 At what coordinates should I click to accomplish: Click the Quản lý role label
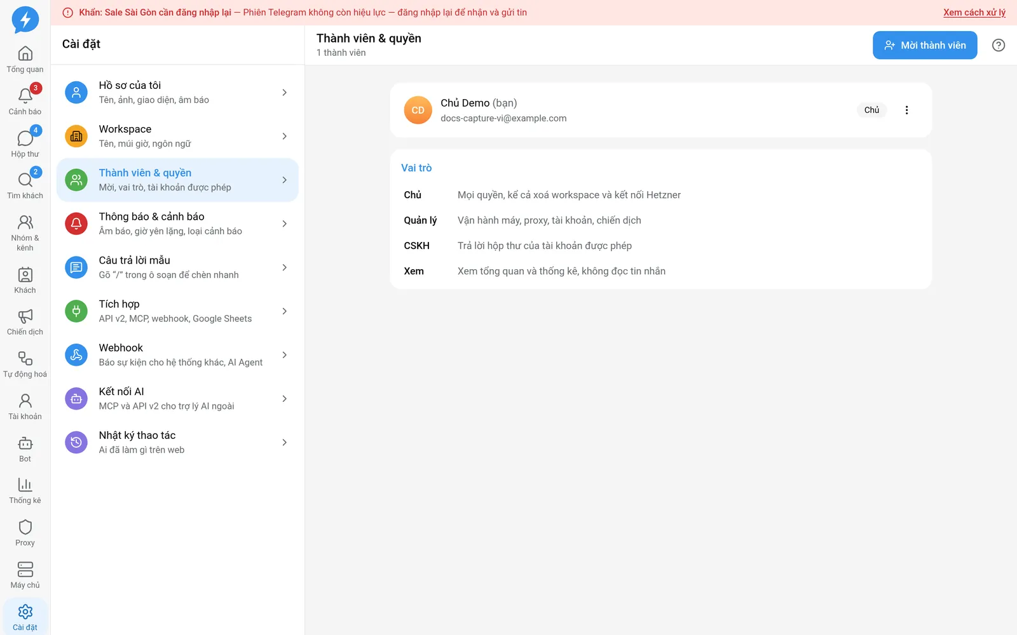tap(420, 220)
